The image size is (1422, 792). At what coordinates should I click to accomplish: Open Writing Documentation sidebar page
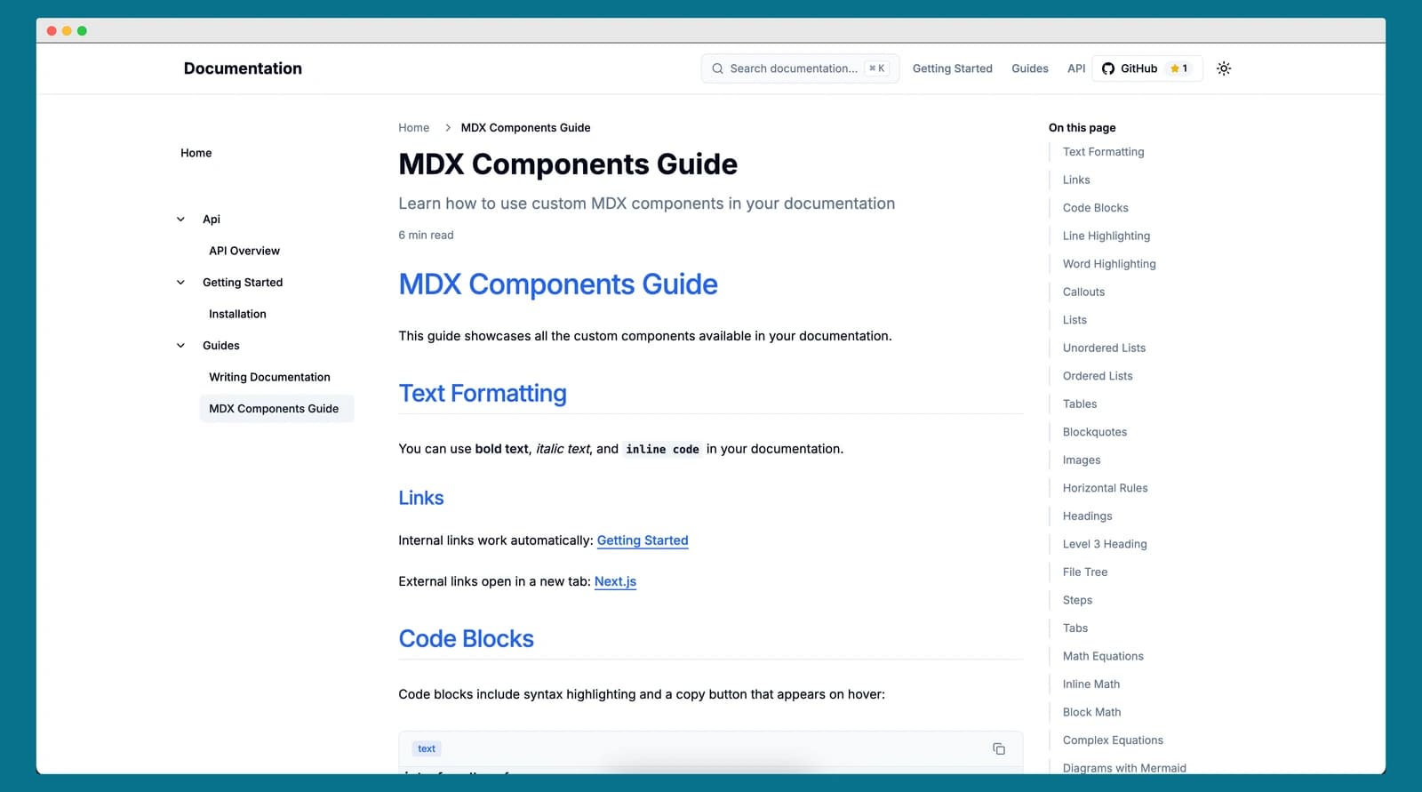point(269,377)
